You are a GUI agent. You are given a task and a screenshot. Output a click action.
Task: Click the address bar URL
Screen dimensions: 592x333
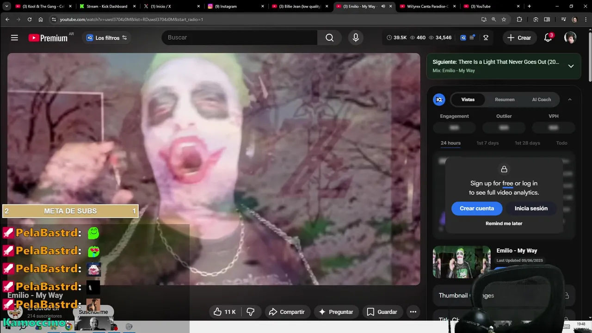click(x=131, y=19)
